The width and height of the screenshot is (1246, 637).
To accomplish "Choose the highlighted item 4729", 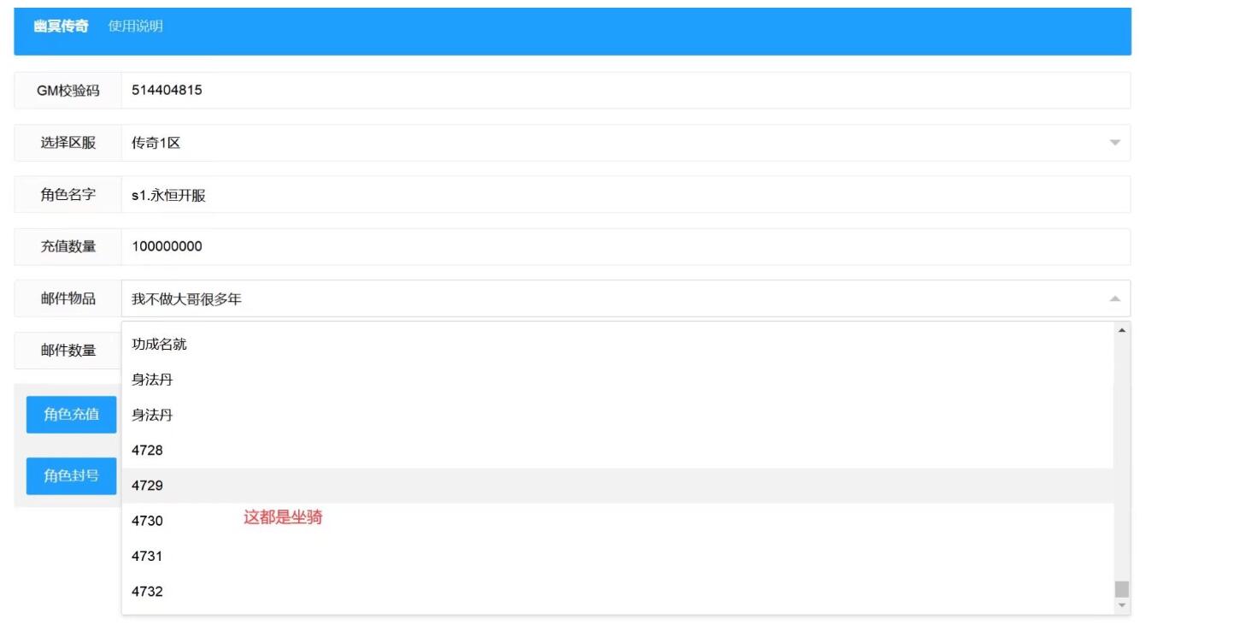I will [147, 486].
